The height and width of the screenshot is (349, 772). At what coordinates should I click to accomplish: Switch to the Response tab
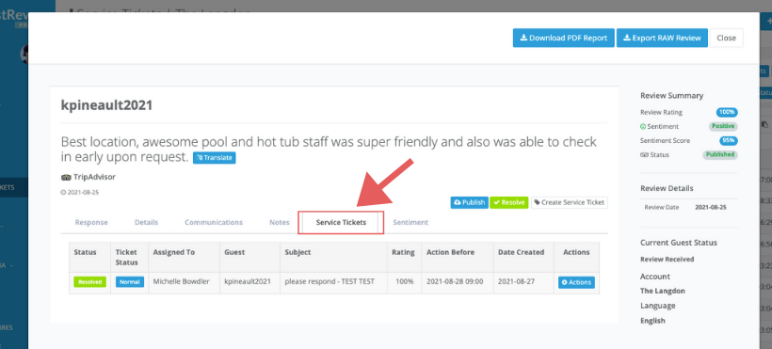pos(91,223)
